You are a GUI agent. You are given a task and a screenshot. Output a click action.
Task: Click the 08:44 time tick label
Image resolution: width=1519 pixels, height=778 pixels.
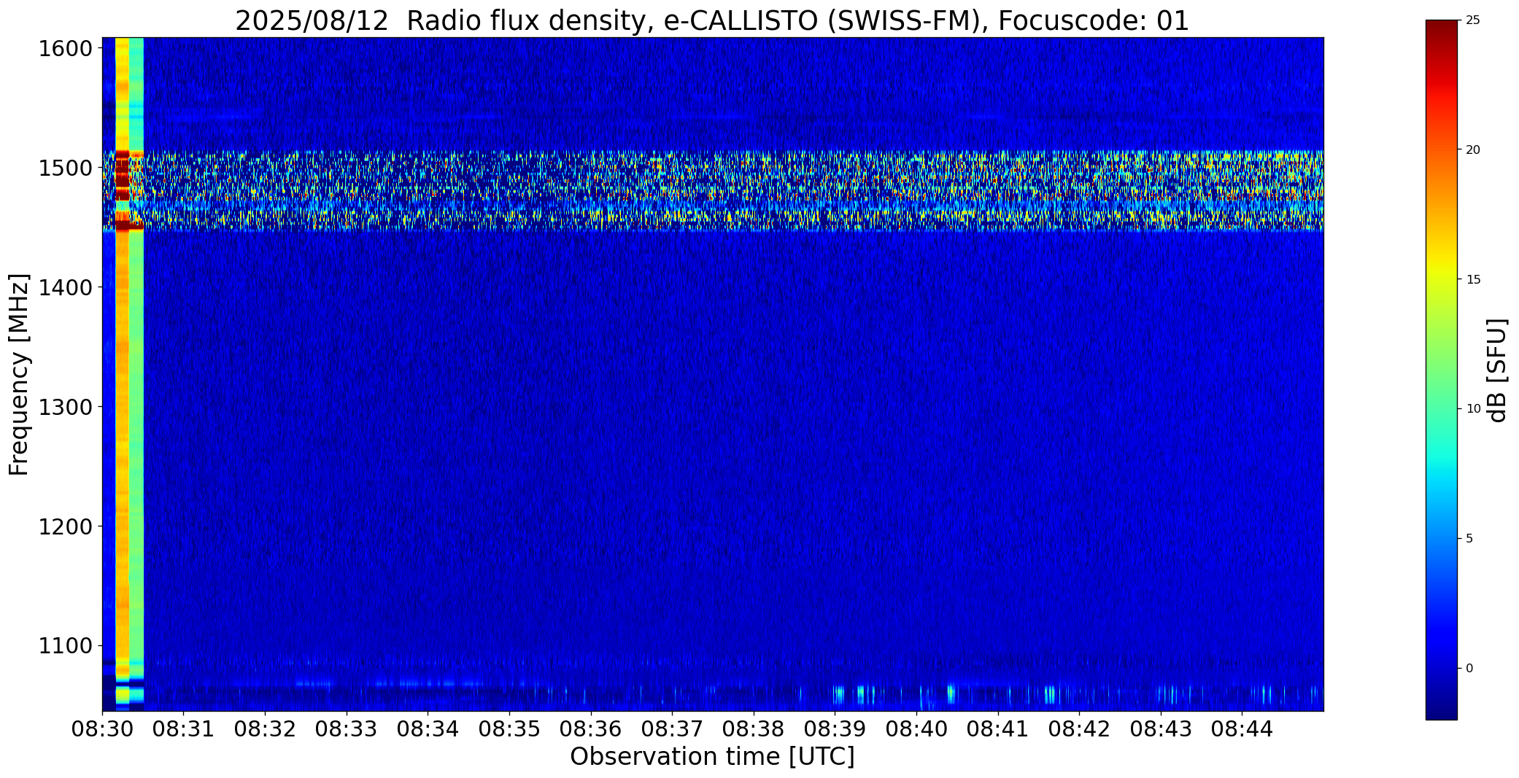tap(1242, 728)
